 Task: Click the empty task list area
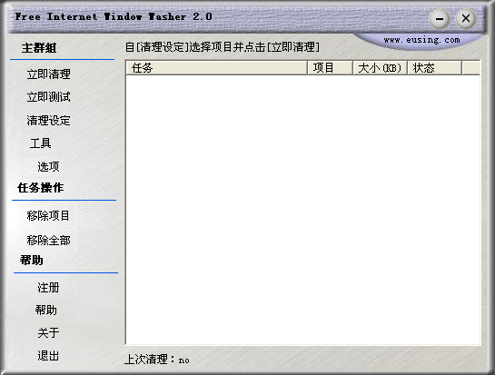[303, 210]
